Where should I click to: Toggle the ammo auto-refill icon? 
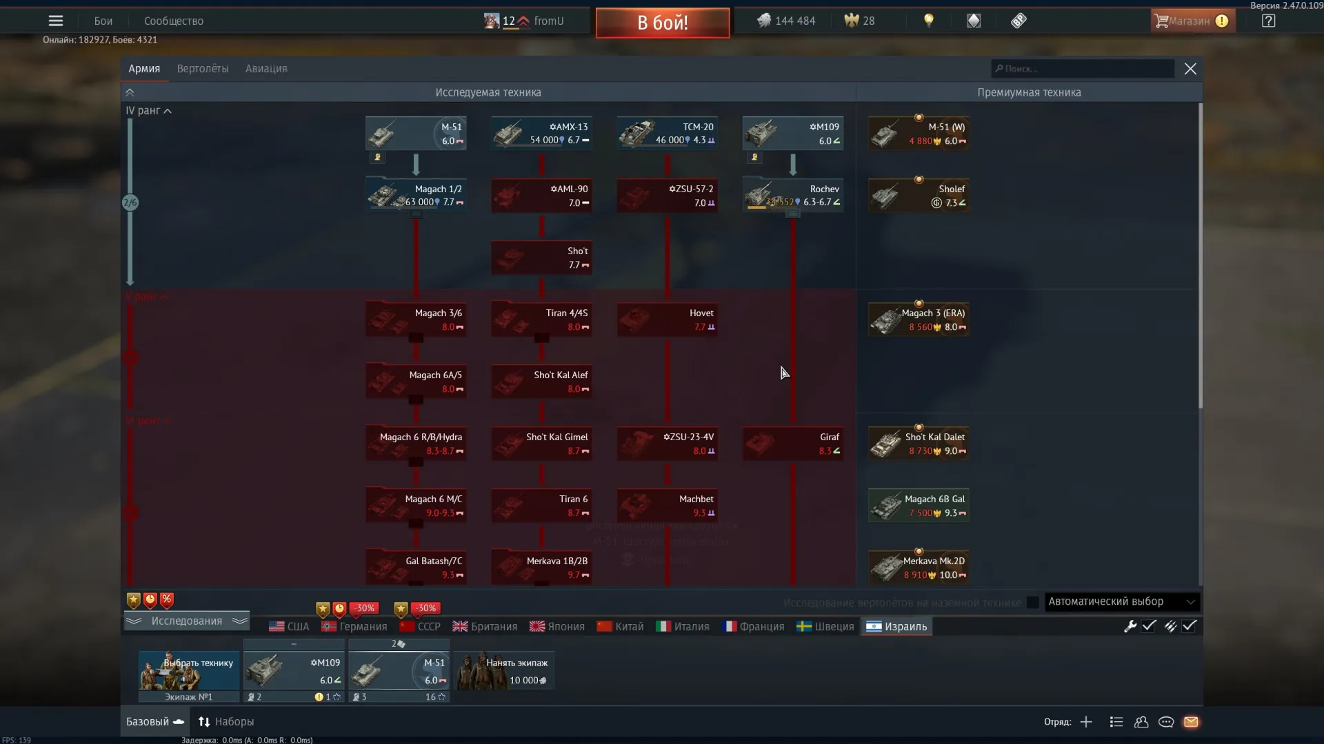tap(1170, 626)
